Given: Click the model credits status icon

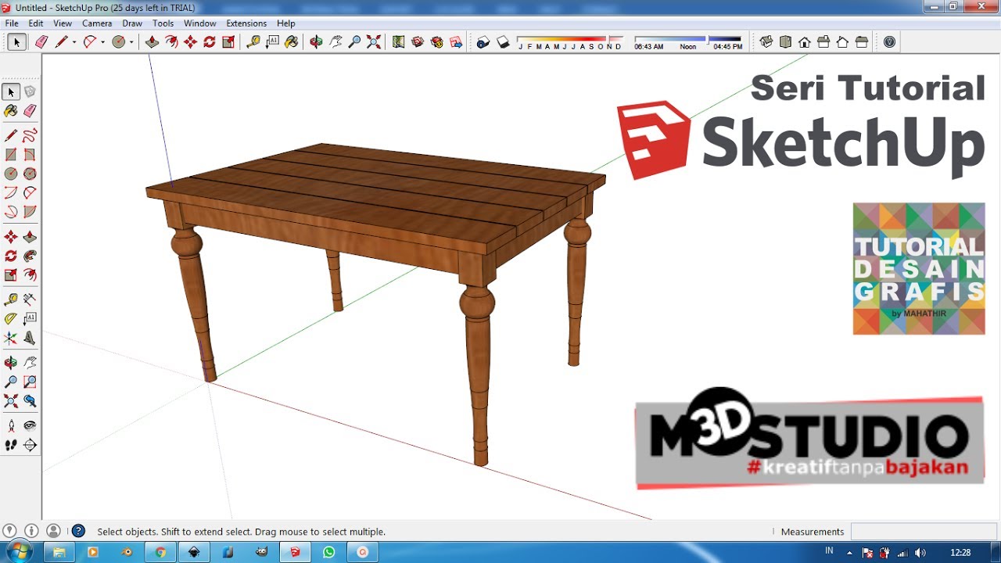Looking at the screenshot, I should pyautogui.click(x=31, y=531).
